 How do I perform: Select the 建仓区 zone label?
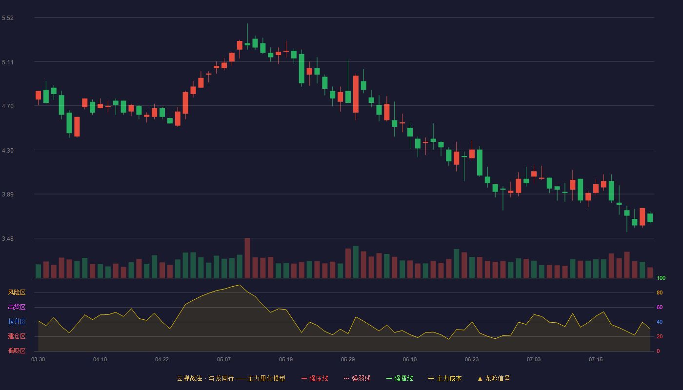click(17, 336)
